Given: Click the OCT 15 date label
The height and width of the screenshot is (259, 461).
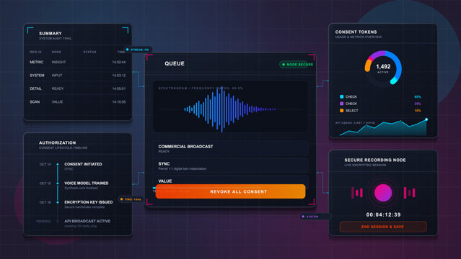Looking at the screenshot, I should pos(45,183).
